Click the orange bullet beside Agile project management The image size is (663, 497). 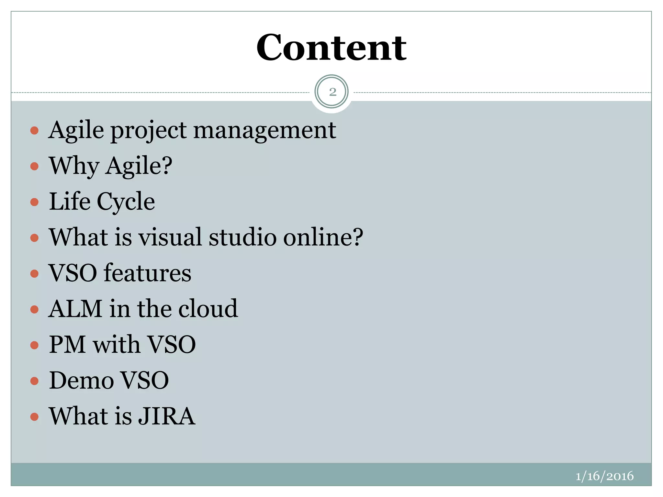(x=34, y=131)
